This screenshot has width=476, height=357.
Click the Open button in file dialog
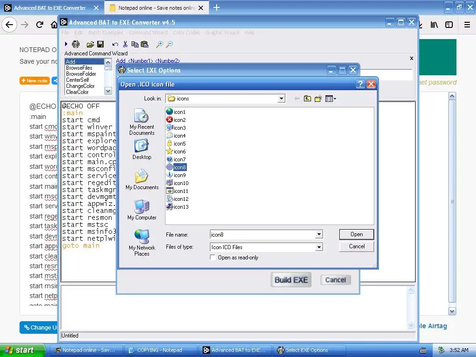357,234
